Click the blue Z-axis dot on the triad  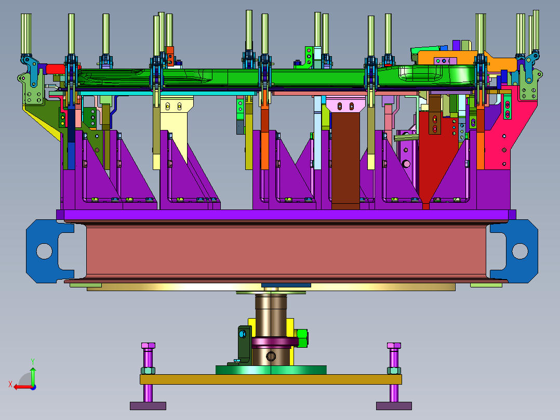point(33,387)
